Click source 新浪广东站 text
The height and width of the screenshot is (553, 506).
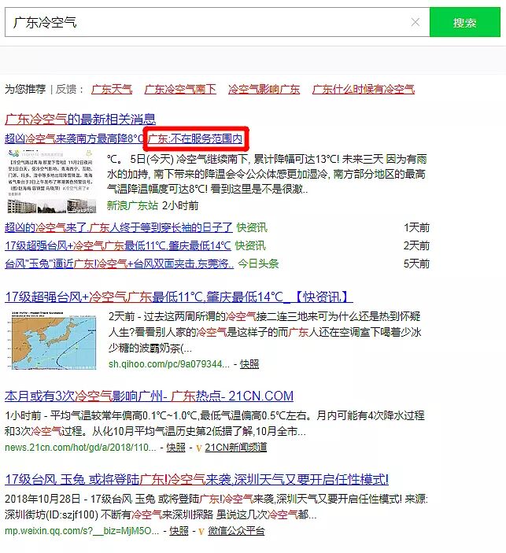pos(132,205)
